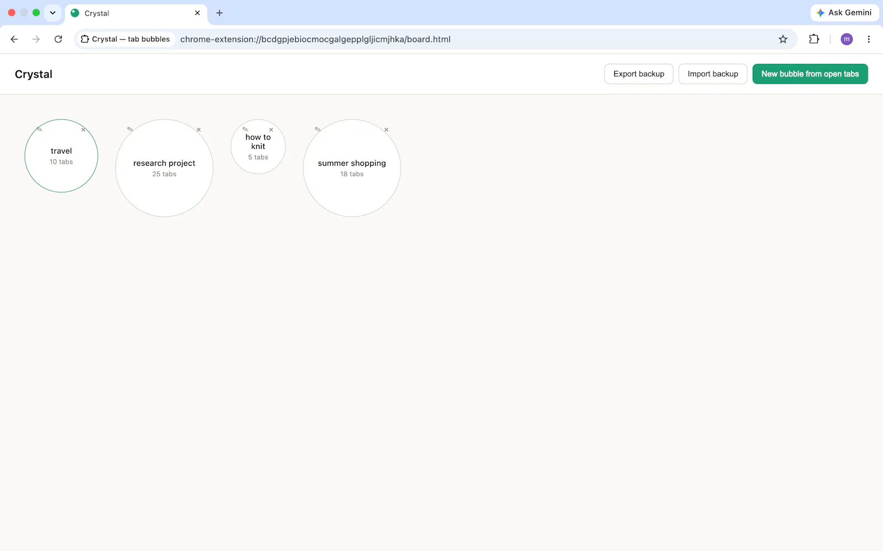Create New bubble from open tabs
The height and width of the screenshot is (551, 883).
(810, 74)
